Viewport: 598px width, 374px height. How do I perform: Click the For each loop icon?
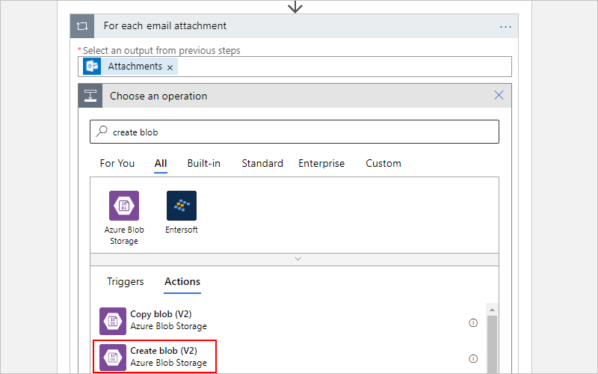point(82,26)
